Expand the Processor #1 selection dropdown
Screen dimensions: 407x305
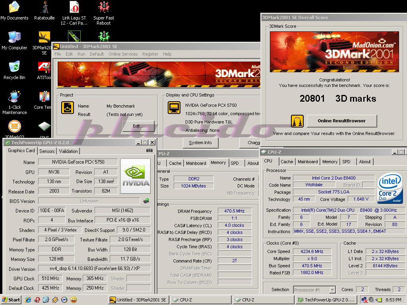coord(332,290)
